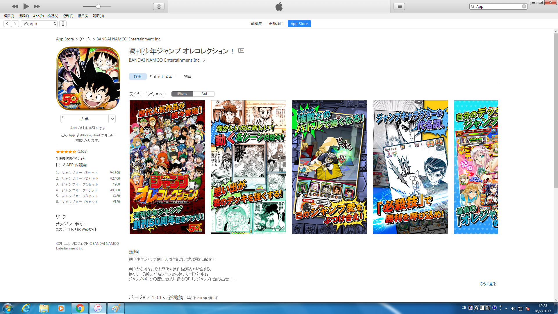
Task: Go back with the left arrow icon
Action: coord(7,24)
